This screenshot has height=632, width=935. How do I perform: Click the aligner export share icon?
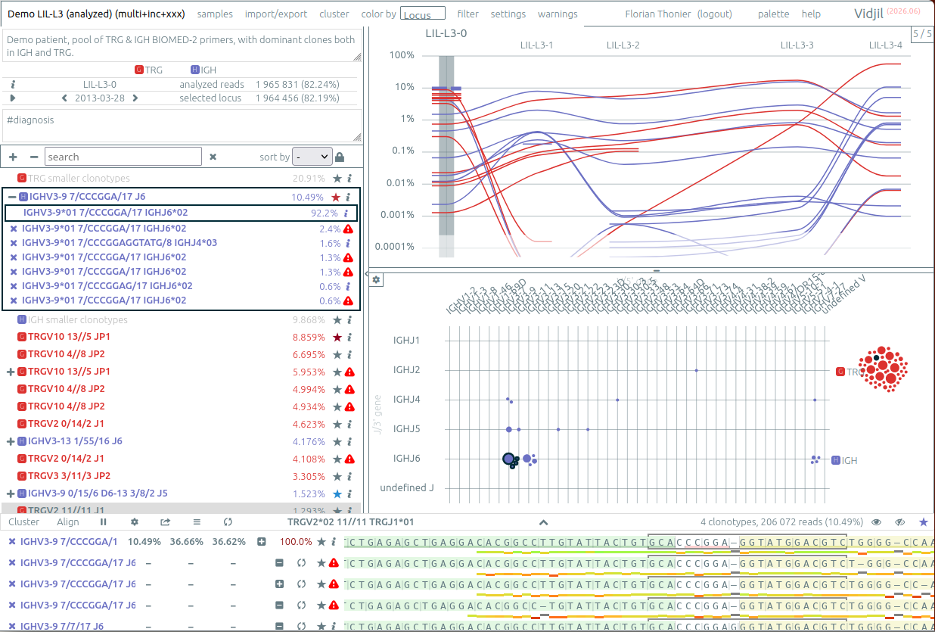[x=165, y=521]
